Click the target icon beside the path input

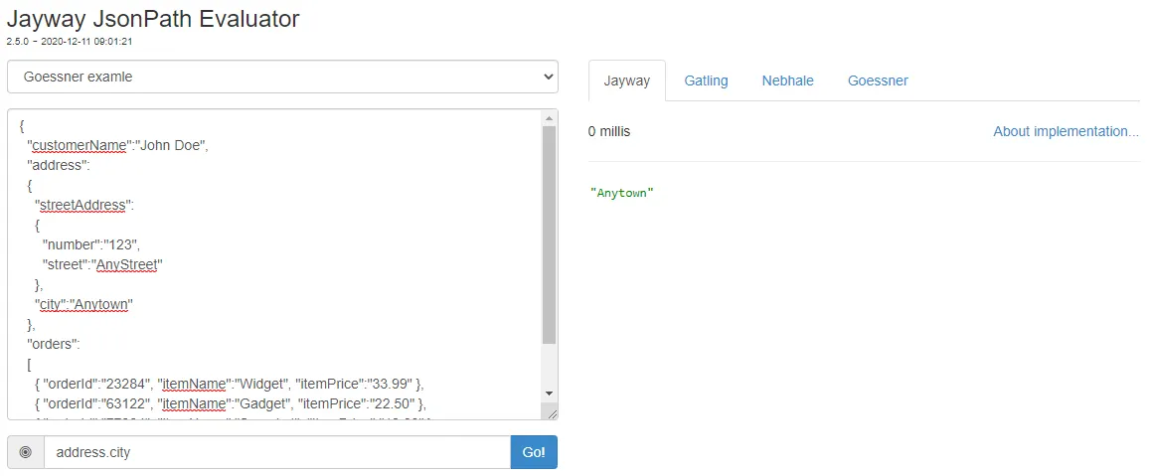point(26,452)
